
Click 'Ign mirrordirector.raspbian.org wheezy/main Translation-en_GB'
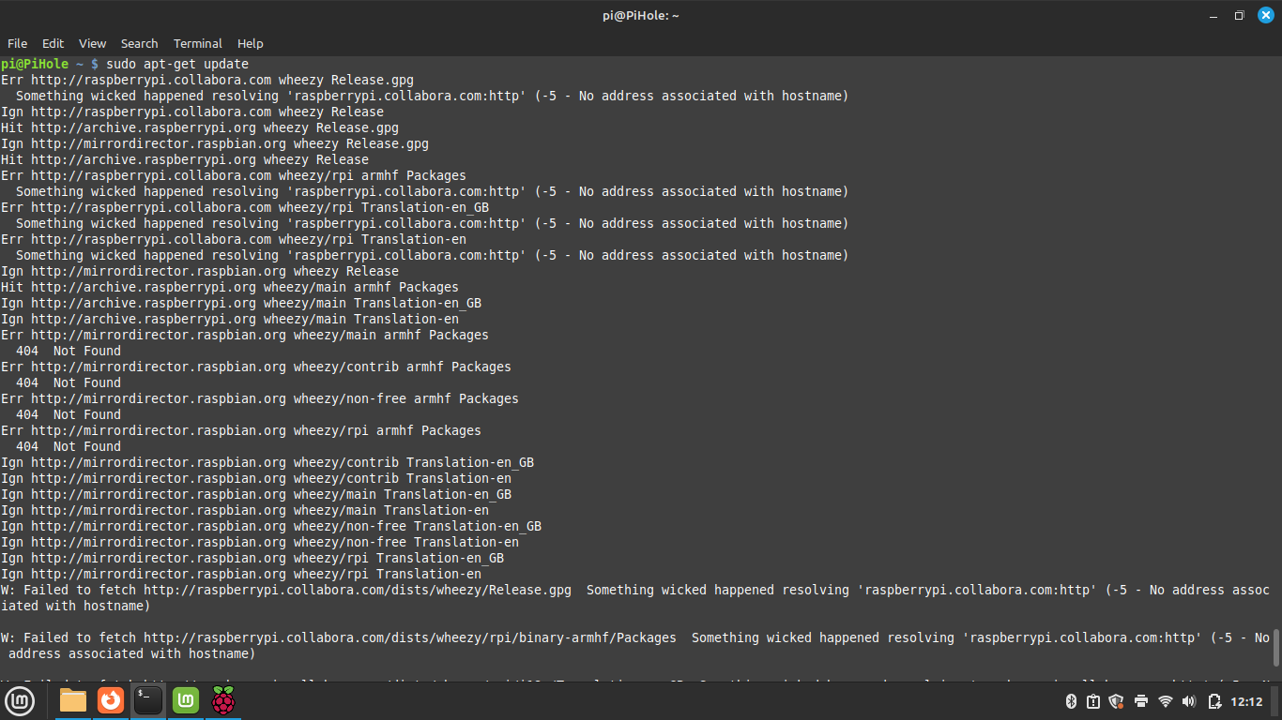coord(256,494)
